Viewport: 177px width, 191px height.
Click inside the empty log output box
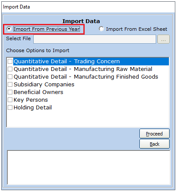coord(88,167)
